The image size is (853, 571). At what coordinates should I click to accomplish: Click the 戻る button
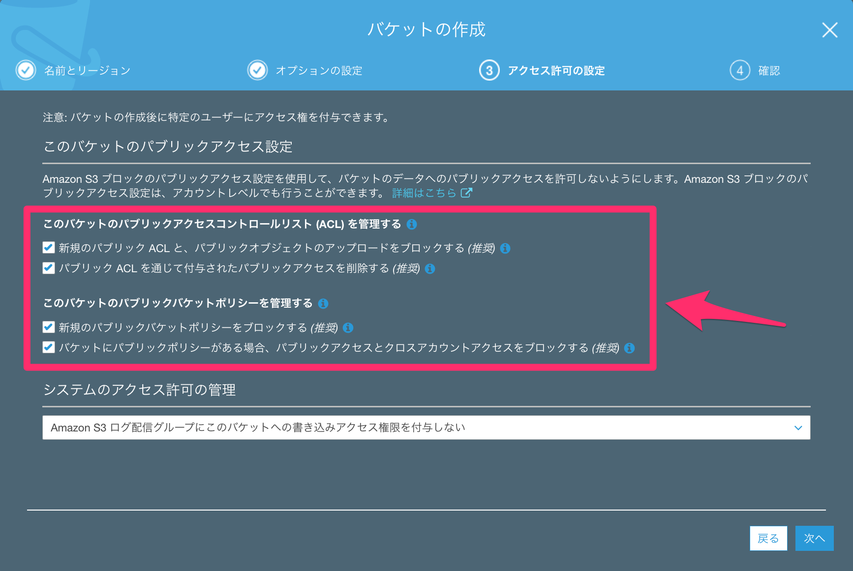coord(768,538)
